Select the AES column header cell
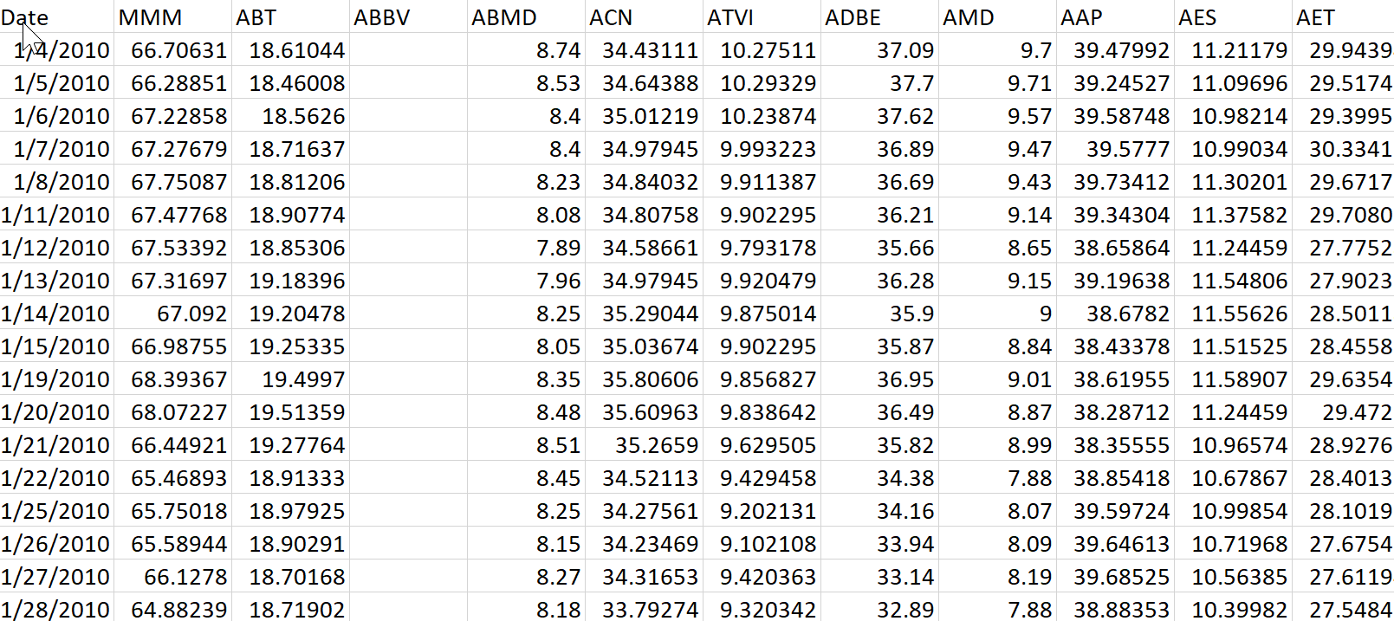This screenshot has height=621, width=1394. click(1233, 17)
